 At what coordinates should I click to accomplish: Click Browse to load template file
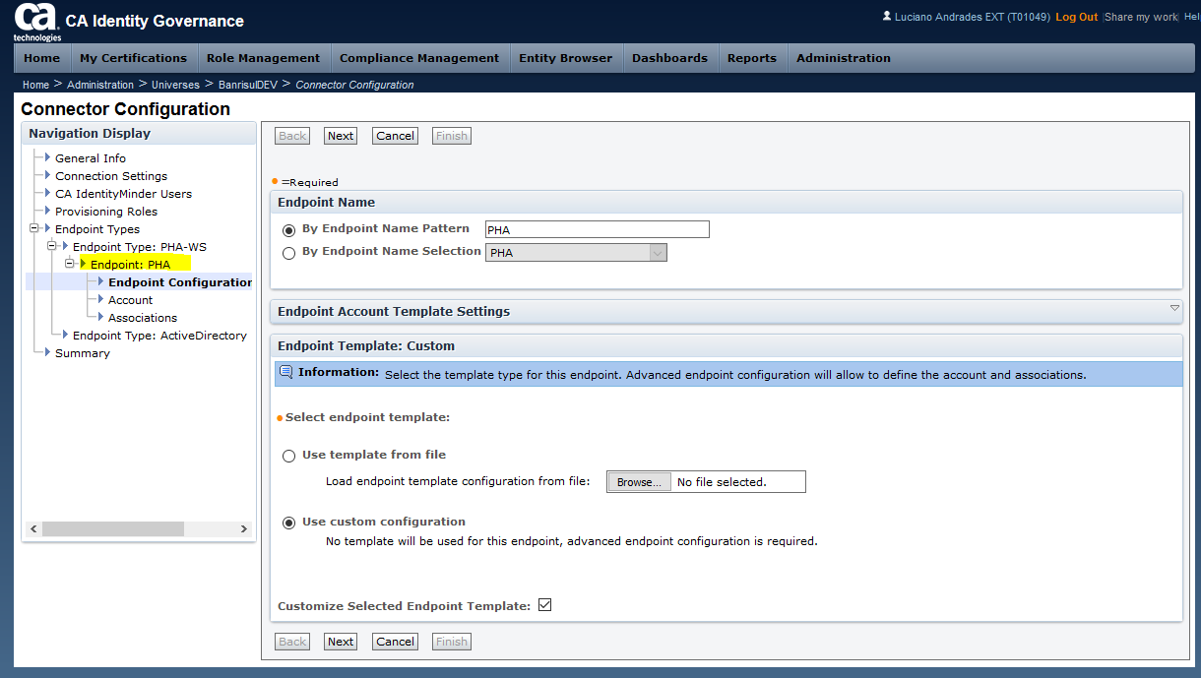pyautogui.click(x=640, y=482)
